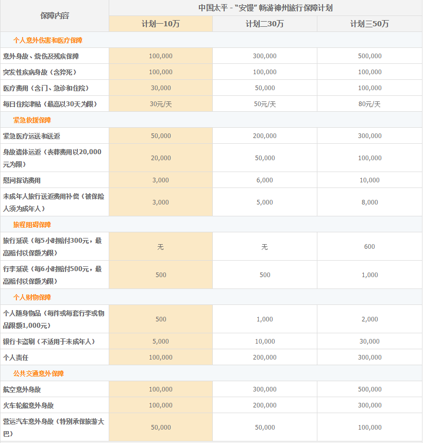Click 100,000 under 计划三 in 突发性疾病身故 row
Screen dimensions: 423x443
369,72
